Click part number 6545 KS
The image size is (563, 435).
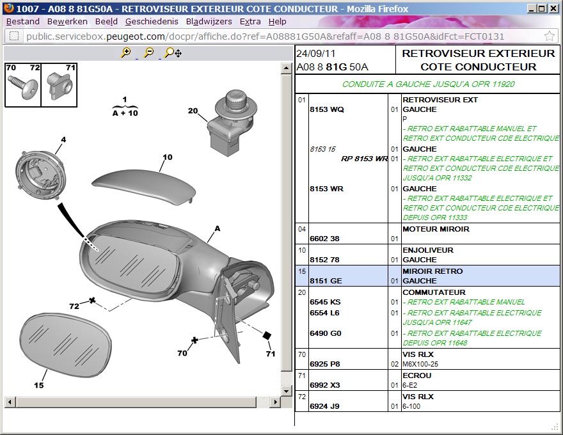pyautogui.click(x=325, y=302)
